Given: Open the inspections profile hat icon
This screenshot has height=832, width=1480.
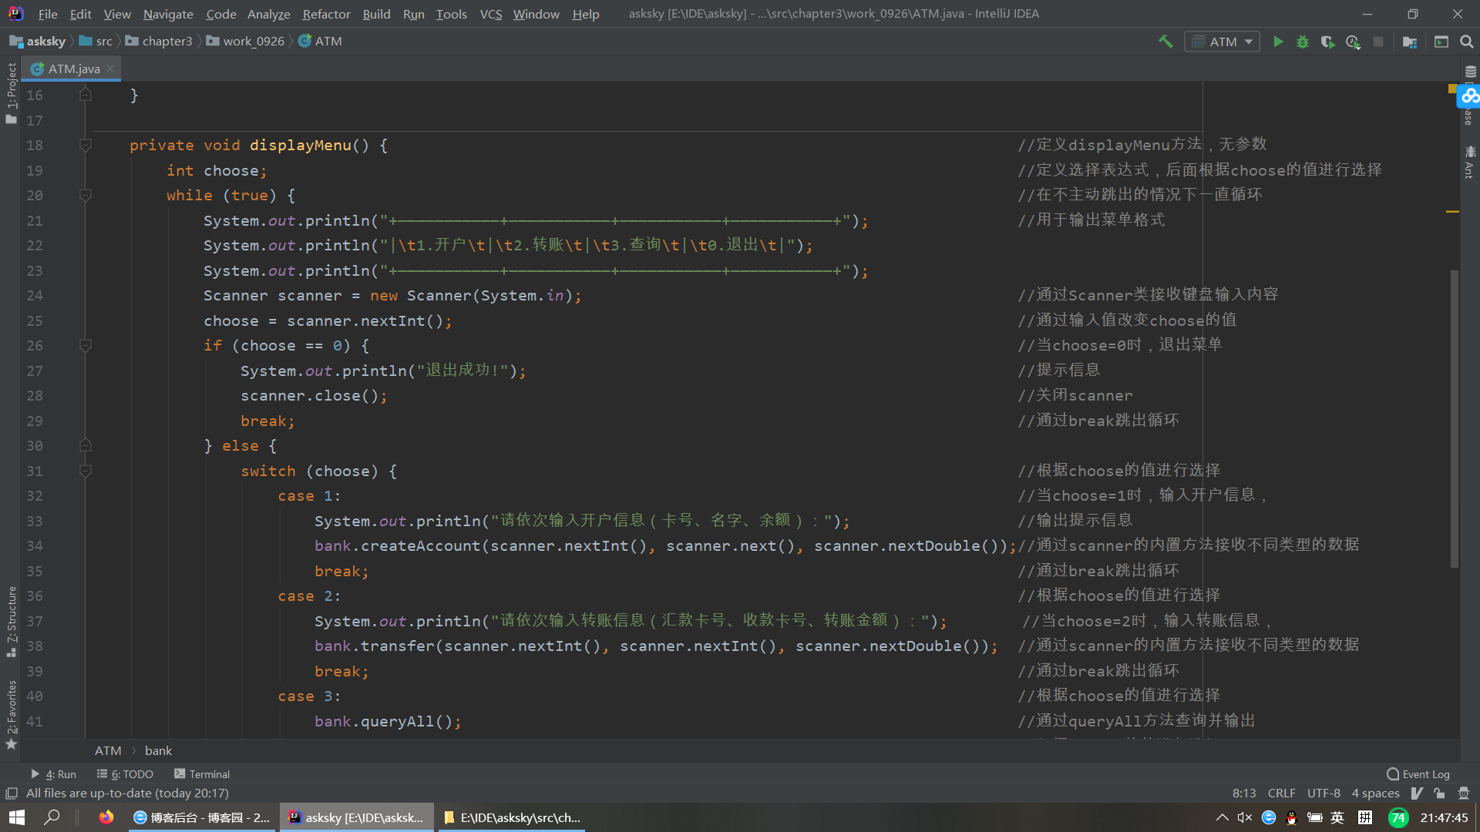Looking at the screenshot, I should pos(1463,793).
